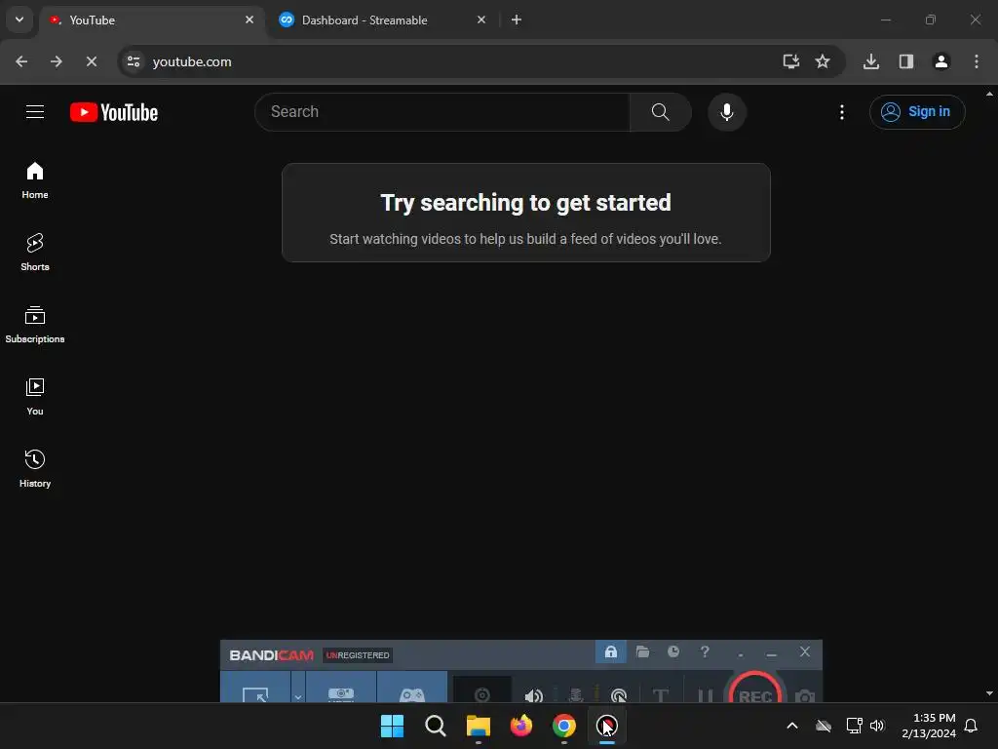Image resolution: width=998 pixels, height=749 pixels.
Task: Stop loading the page
Action: pos(91,61)
